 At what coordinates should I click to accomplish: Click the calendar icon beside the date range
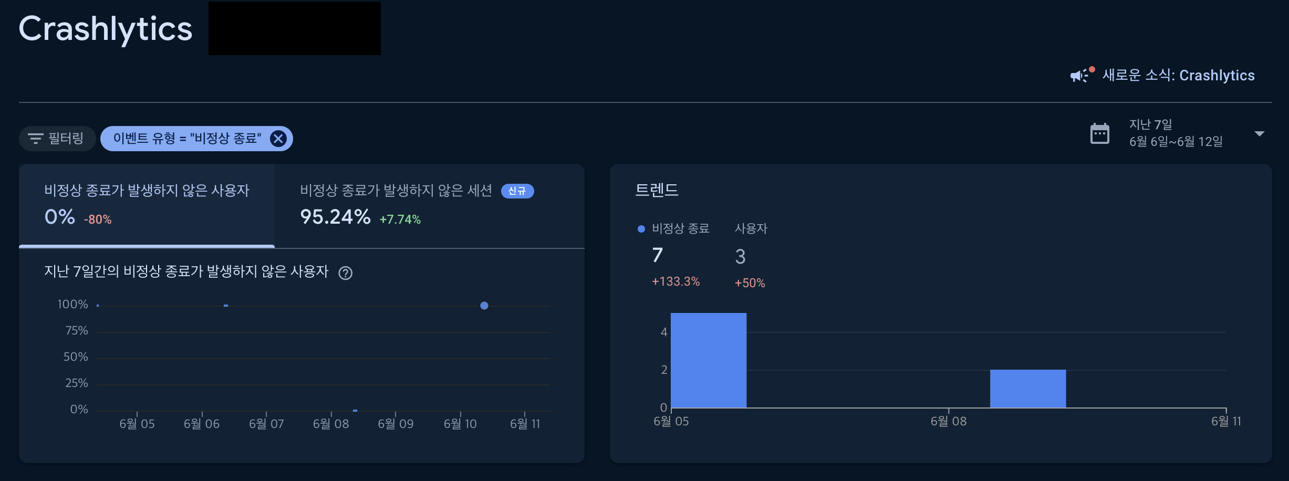click(1100, 134)
